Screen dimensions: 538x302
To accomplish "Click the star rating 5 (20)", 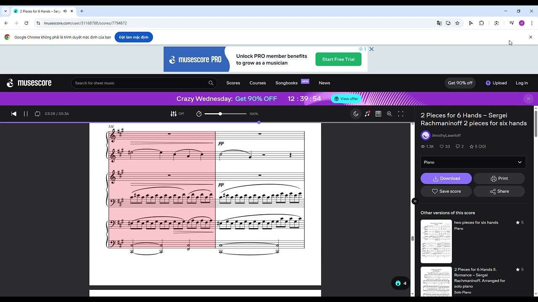I will [477, 146].
